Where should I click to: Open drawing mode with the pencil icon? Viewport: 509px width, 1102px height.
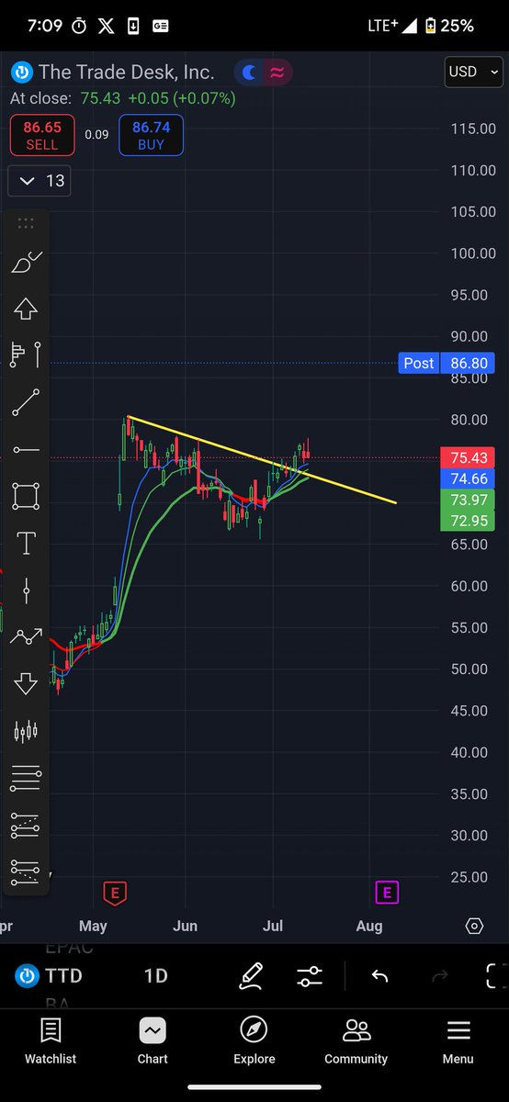click(251, 975)
